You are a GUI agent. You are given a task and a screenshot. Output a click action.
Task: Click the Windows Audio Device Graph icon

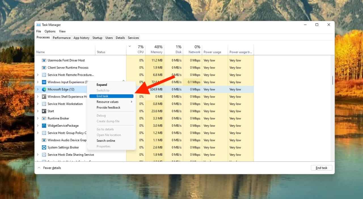click(x=44, y=140)
